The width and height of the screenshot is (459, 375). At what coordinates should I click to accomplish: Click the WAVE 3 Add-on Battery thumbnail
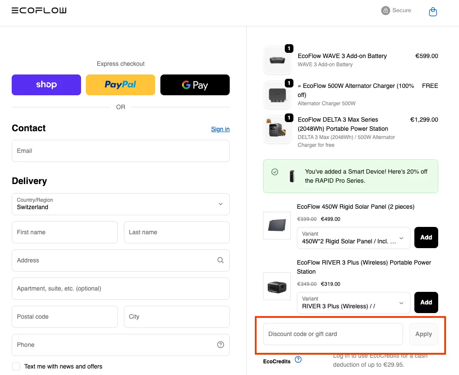click(277, 60)
